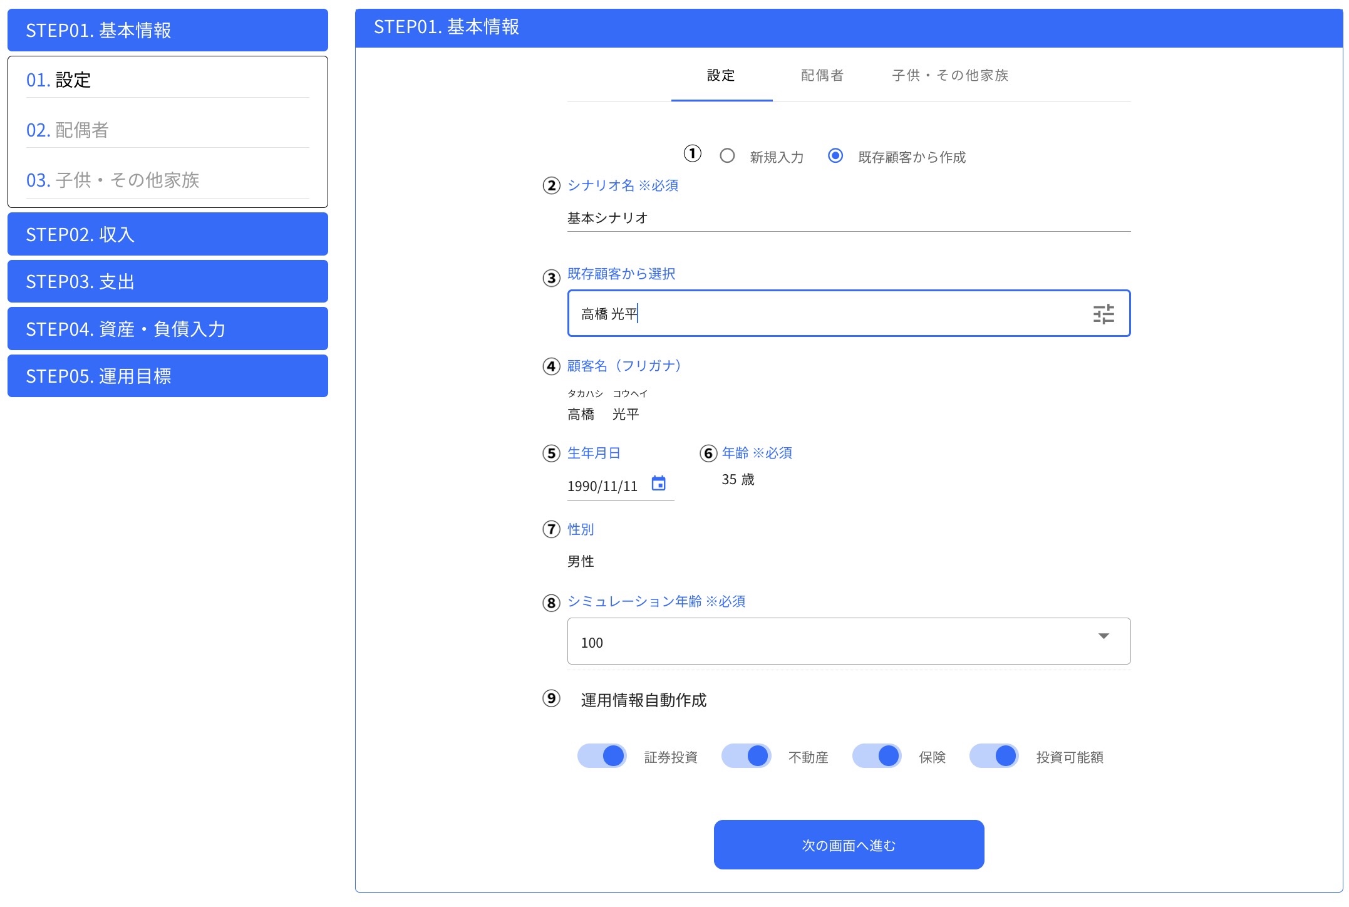1349x907 pixels.
Task: Open the birthdate calendar picker icon
Action: click(658, 484)
